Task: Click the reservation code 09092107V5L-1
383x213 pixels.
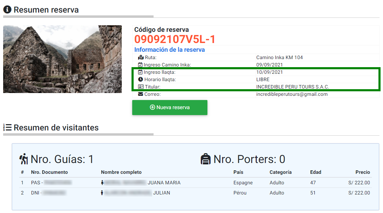Action: point(175,39)
